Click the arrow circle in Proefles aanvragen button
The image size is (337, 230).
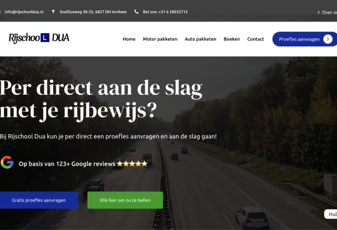[x=328, y=39]
